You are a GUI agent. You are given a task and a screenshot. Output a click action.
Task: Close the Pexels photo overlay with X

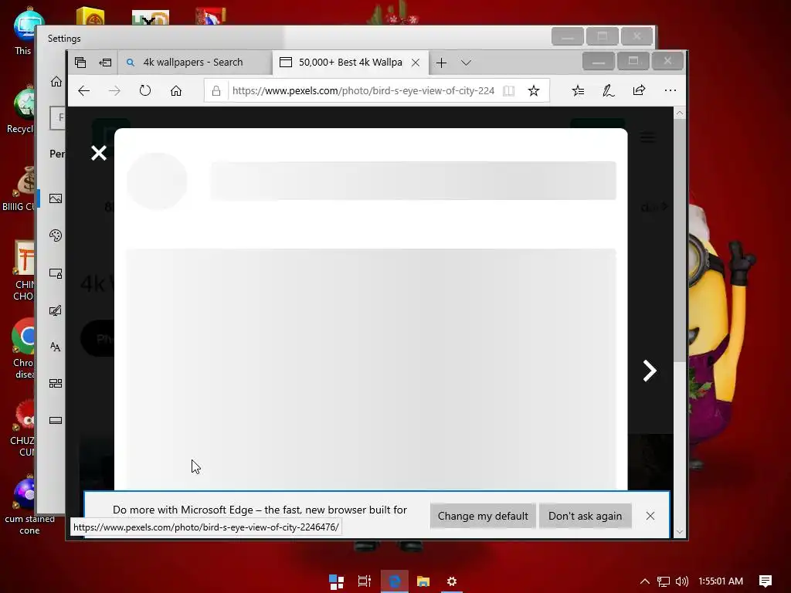coord(99,153)
